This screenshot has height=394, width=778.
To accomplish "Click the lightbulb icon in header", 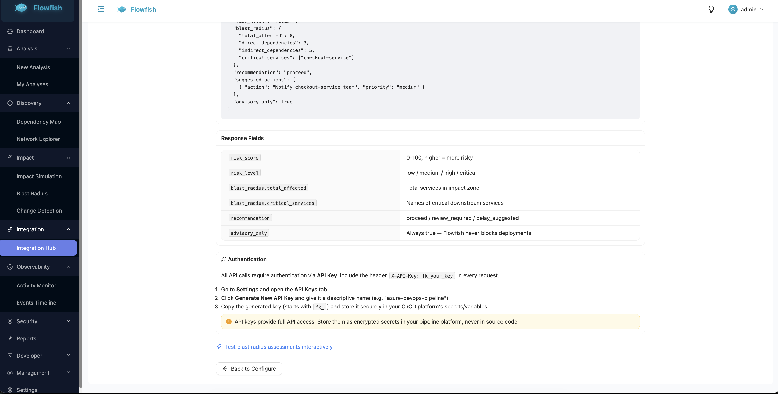I will pyautogui.click(x=711, y=9).
